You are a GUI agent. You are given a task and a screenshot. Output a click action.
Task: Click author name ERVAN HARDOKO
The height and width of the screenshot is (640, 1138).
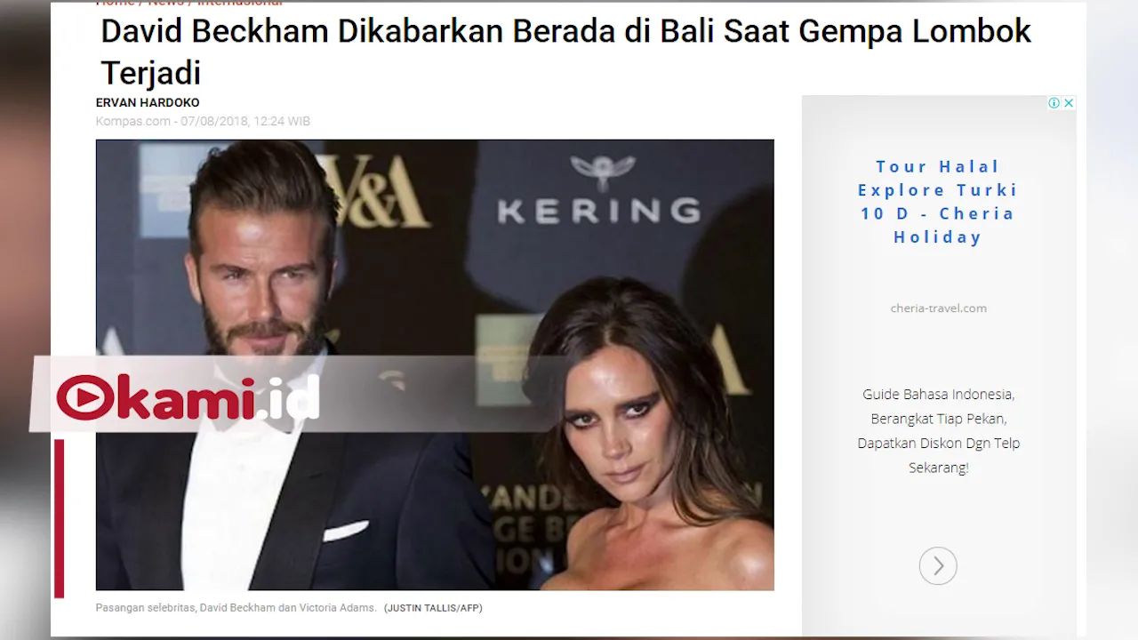pyautogui.click(x=148, y=102)
